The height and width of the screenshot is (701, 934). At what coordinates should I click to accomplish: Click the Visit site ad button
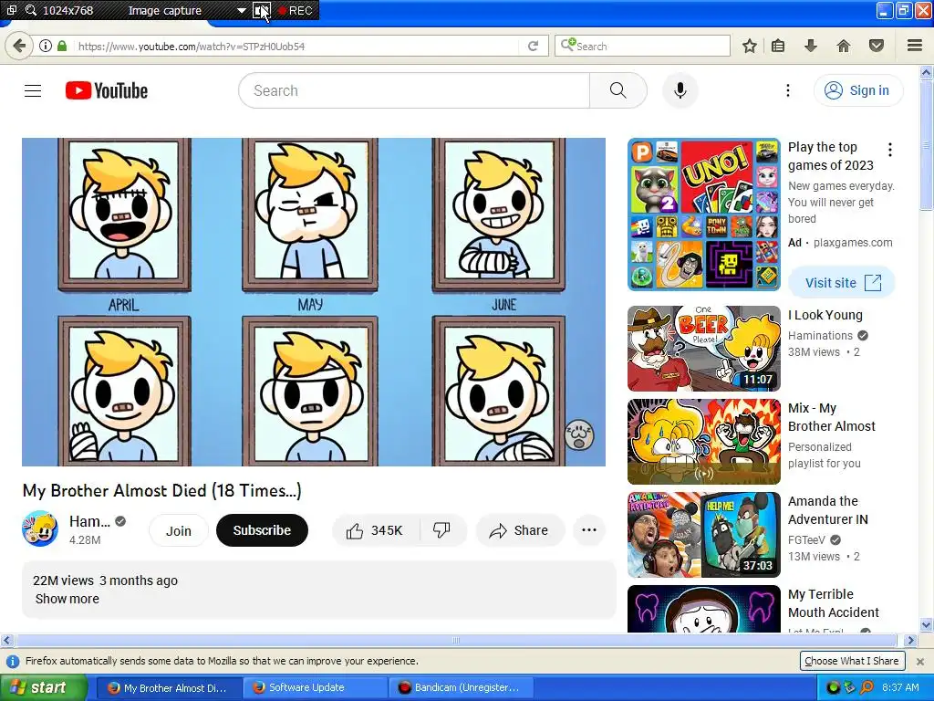pyautogui.click(x=842, y=283)
